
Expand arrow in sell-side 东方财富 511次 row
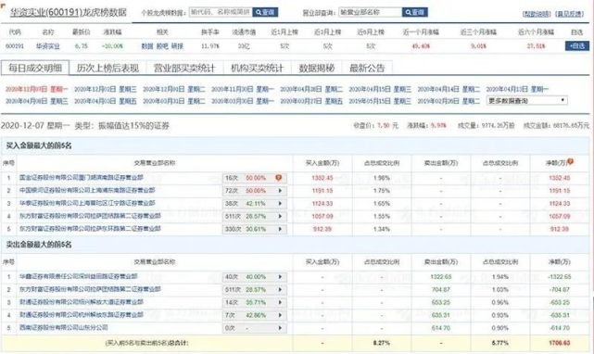[280, 289]
